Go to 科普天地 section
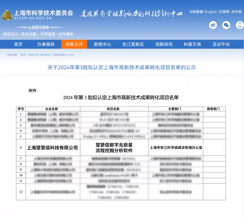Viewport: 244px width, 219px height. click(x=192, y=44)
